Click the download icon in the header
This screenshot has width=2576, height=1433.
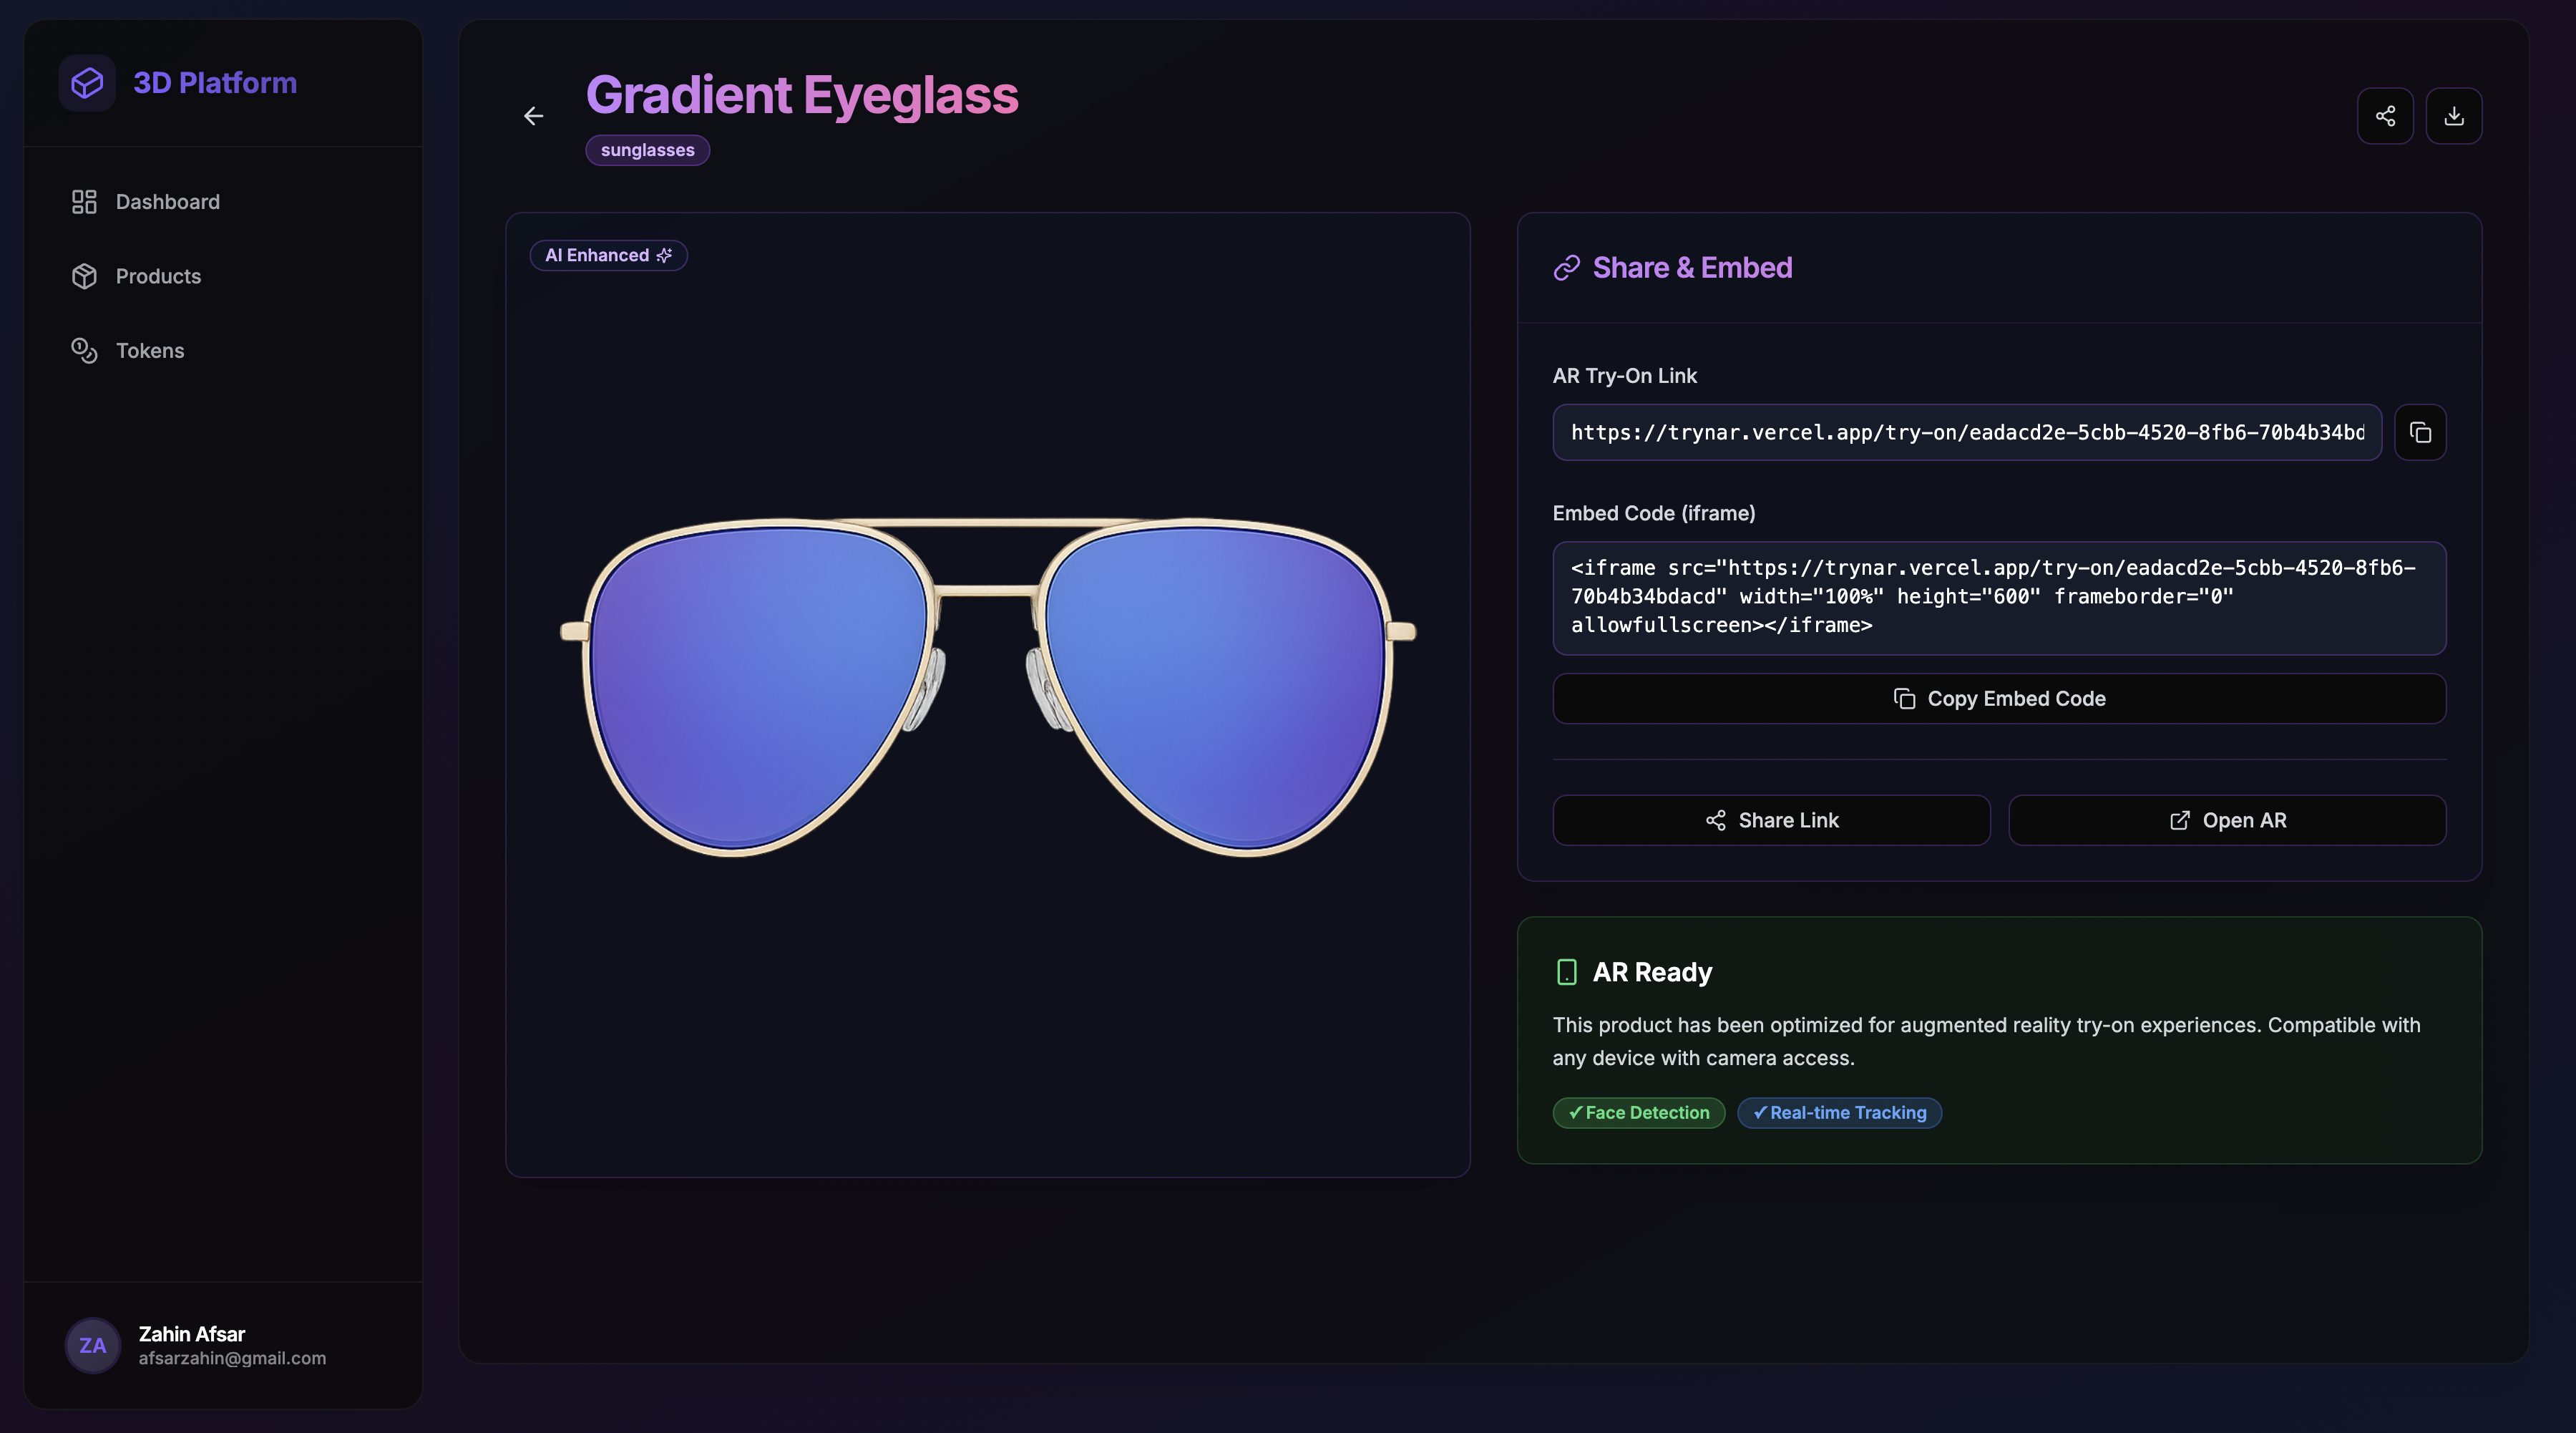(2453, 116)
